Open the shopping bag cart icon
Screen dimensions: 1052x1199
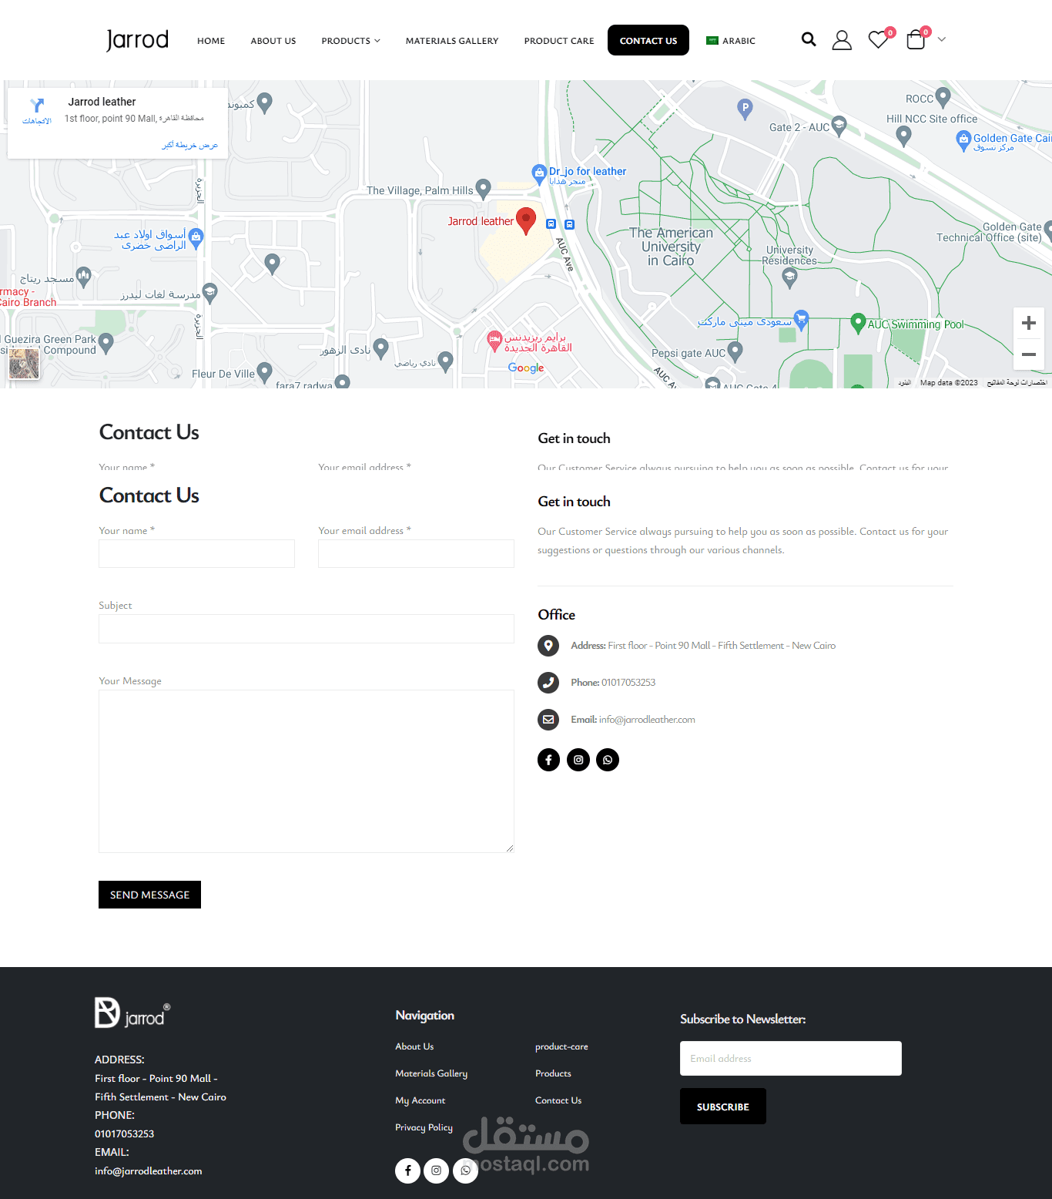pos(916,39)
